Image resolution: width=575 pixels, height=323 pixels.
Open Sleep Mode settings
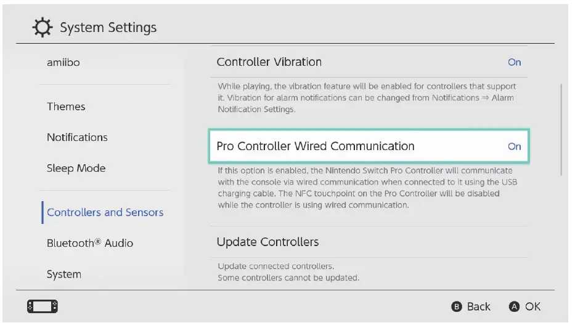[x=76, y=168]
